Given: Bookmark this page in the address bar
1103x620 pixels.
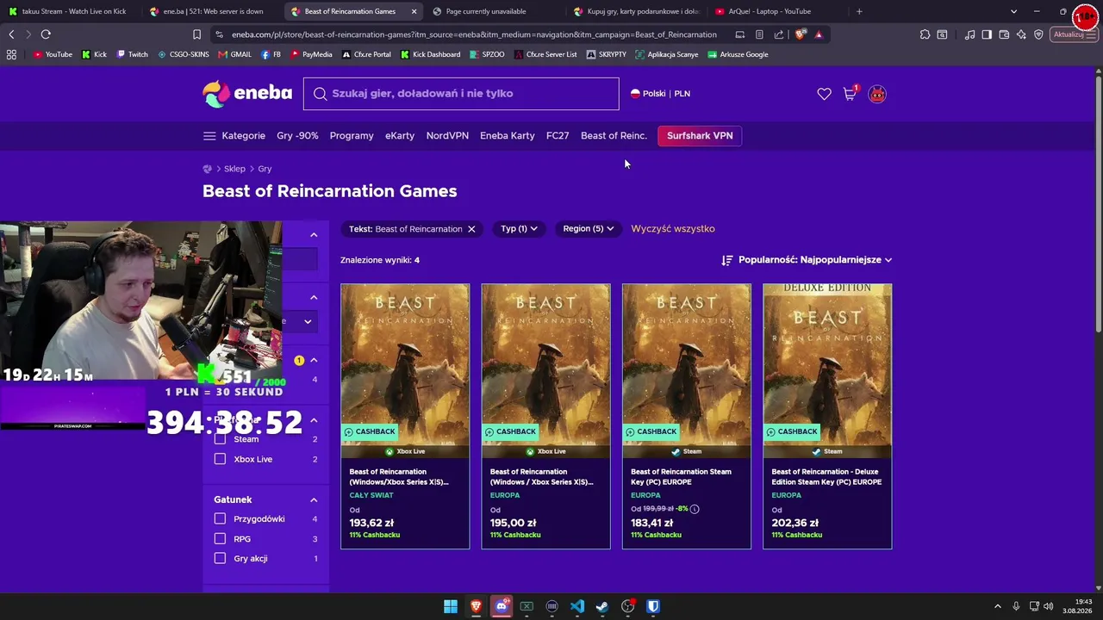Looking at the screenshot, I should pos(196,34).
